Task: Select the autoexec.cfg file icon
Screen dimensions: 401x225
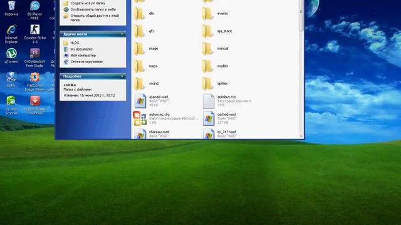Action: (140, 118)
